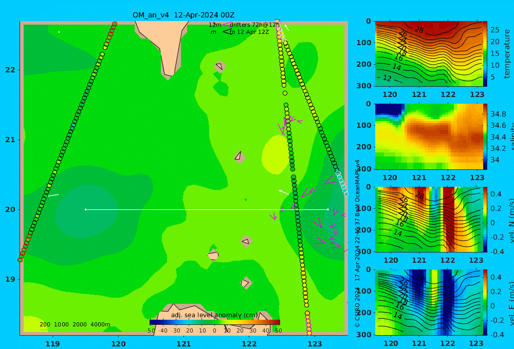
Task: Click longitude label 123 under main map
Action: 315,344
